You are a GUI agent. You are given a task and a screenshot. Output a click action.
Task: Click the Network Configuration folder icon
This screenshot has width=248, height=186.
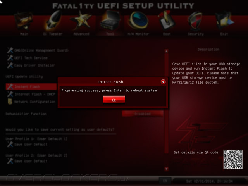10,102
